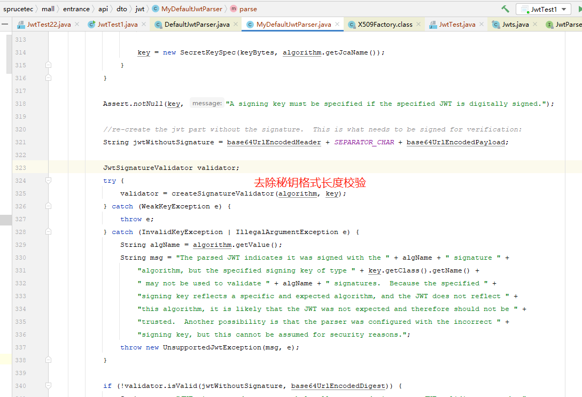Image resolution: width=582 pixels, height=397 pixels.
Task: Click the Build project hammer icon
Action: pos(505,9)
